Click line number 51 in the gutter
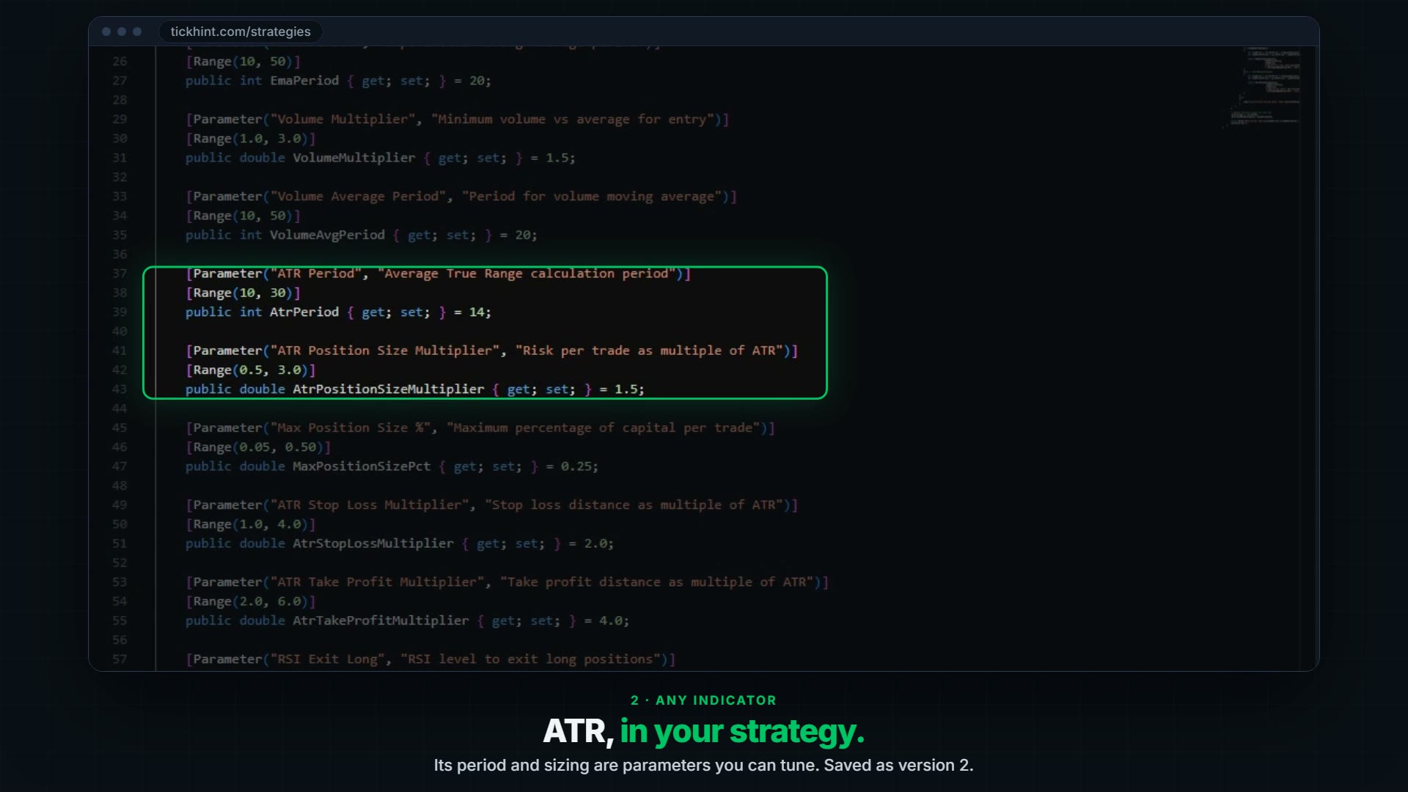Viewport: 1408px width, 792px height. point(120,543)
